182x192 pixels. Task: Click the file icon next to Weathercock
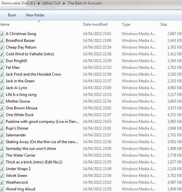click(x=2, y=182)
